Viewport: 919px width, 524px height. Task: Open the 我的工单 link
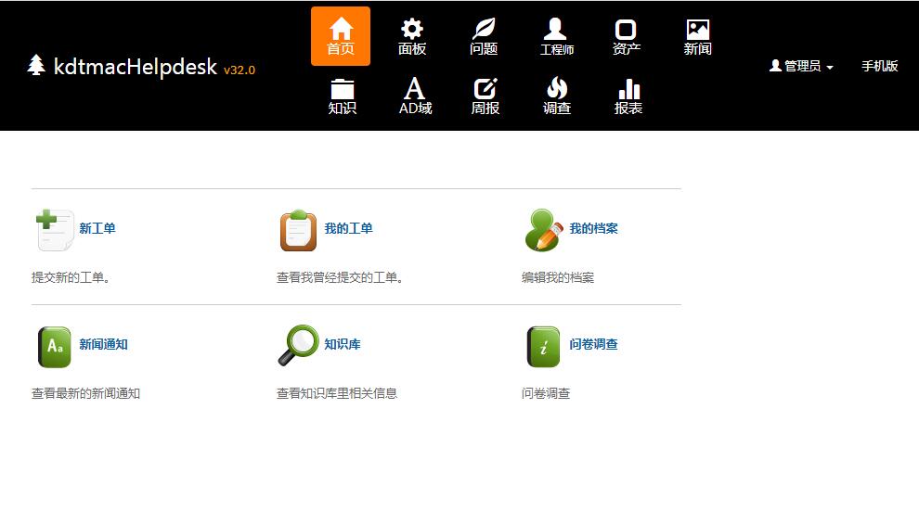349,228
